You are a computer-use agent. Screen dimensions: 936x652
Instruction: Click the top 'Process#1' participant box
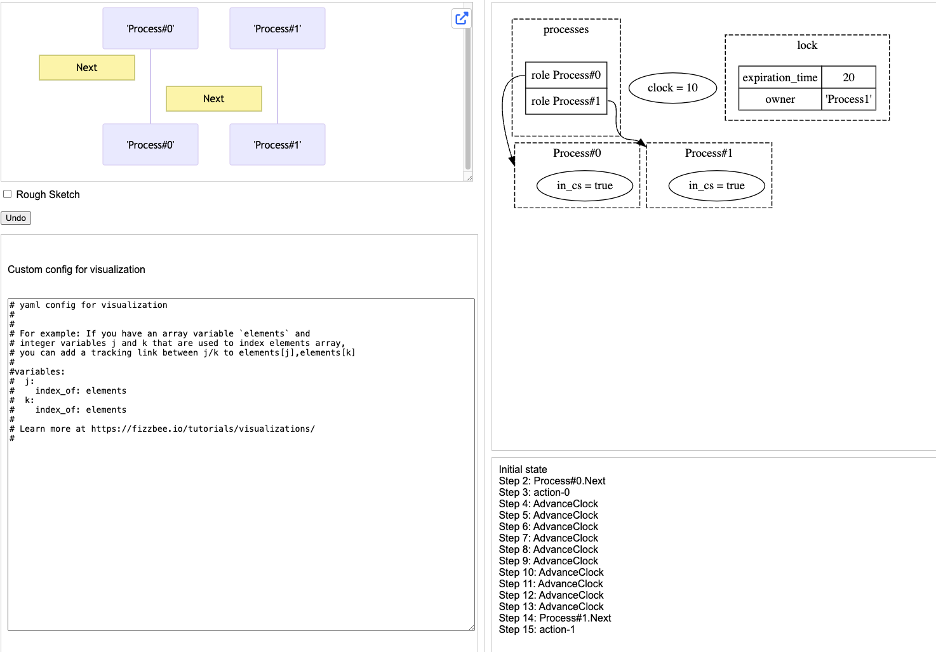pos(277,29)
